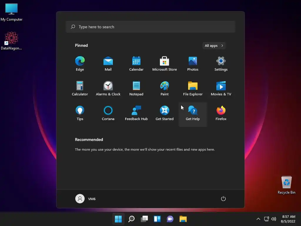Open Task View on the taskbar
Image resolution: width=301 pixels, height=226 pixels.
144,219
